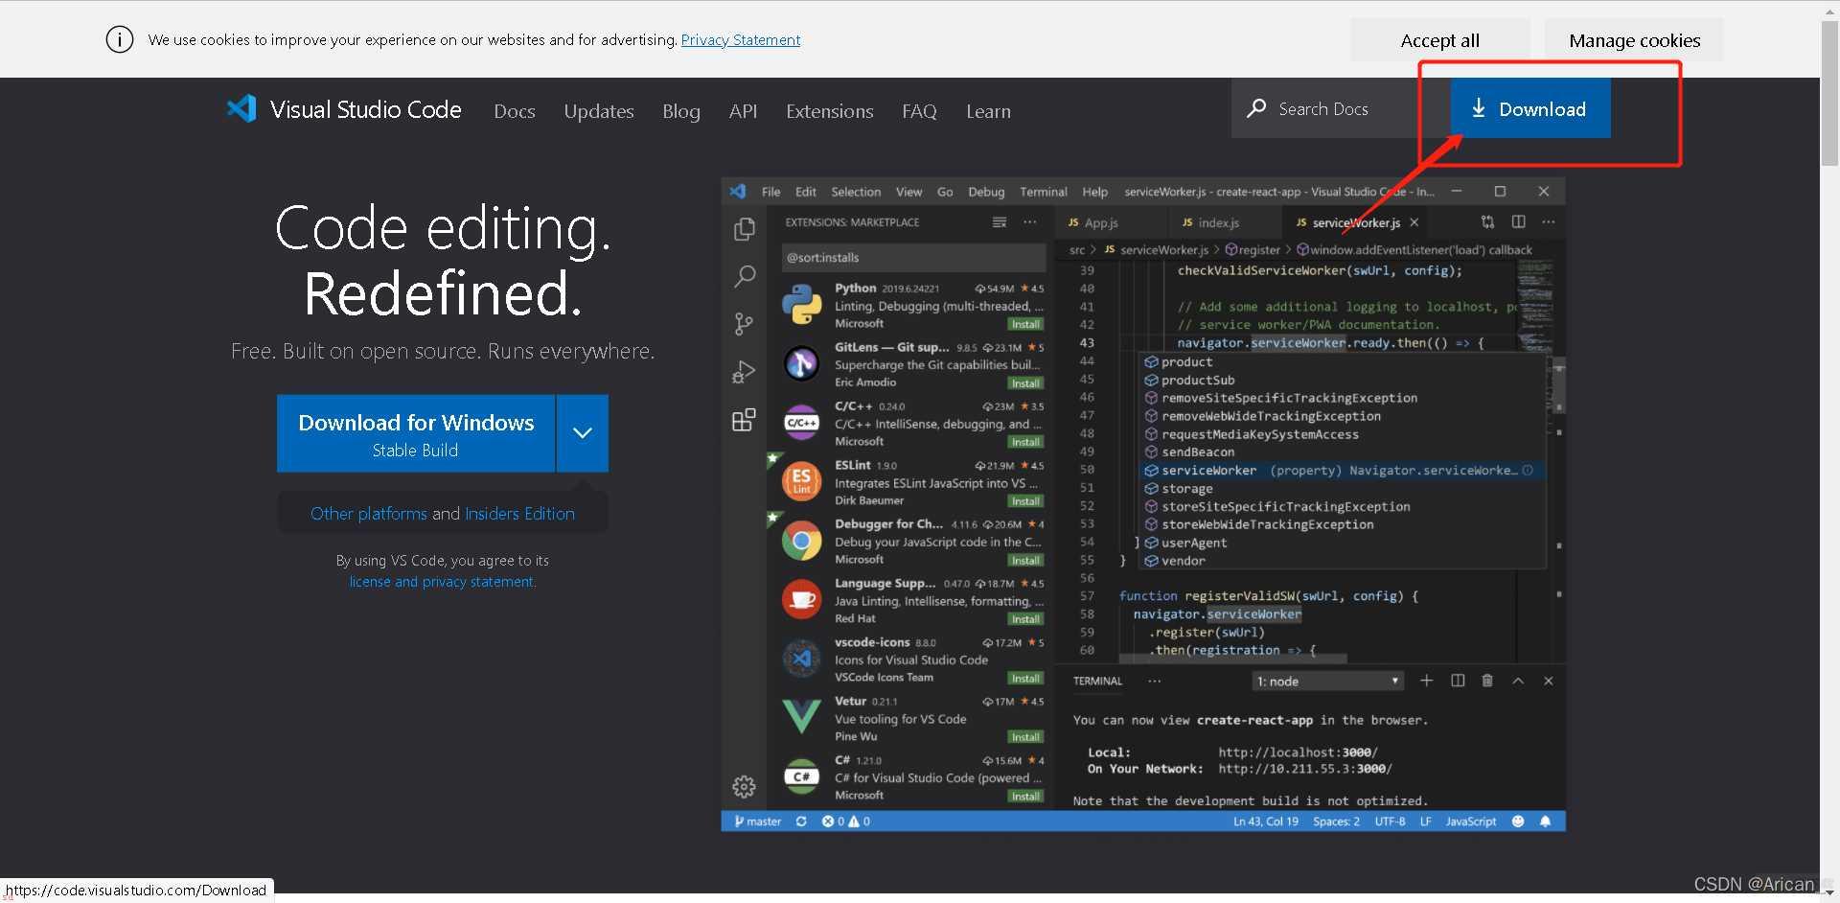This screenshot has height=903, width=1840.
Task: Open the Other platforms link
Action: click(369, 514)
